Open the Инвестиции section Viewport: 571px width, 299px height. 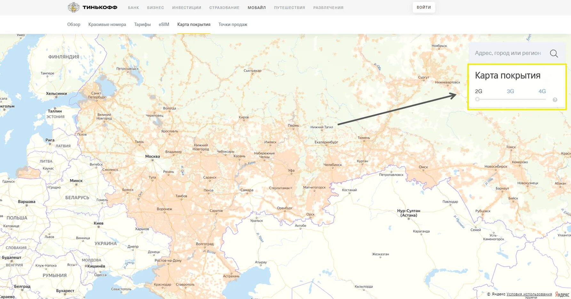click(x=186, y=8)
